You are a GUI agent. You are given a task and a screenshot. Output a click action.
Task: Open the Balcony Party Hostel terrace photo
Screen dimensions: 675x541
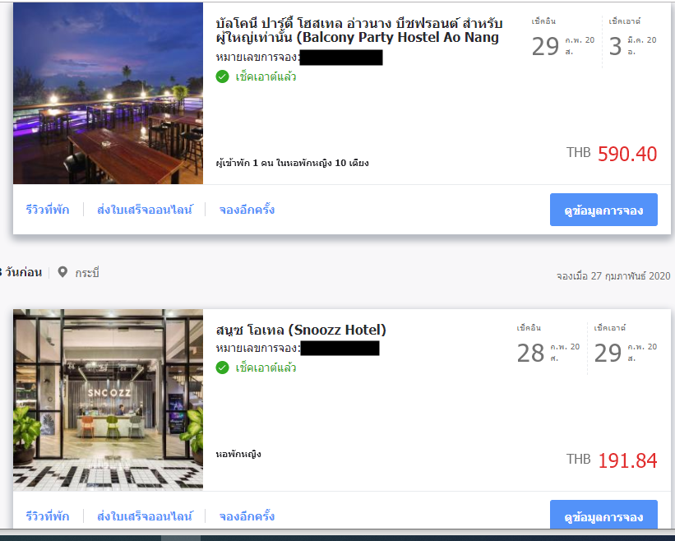(108, 94)
